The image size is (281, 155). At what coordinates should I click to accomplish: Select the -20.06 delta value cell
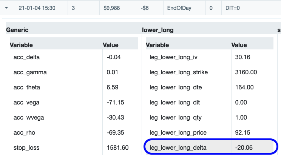click(x=244, y=147)
